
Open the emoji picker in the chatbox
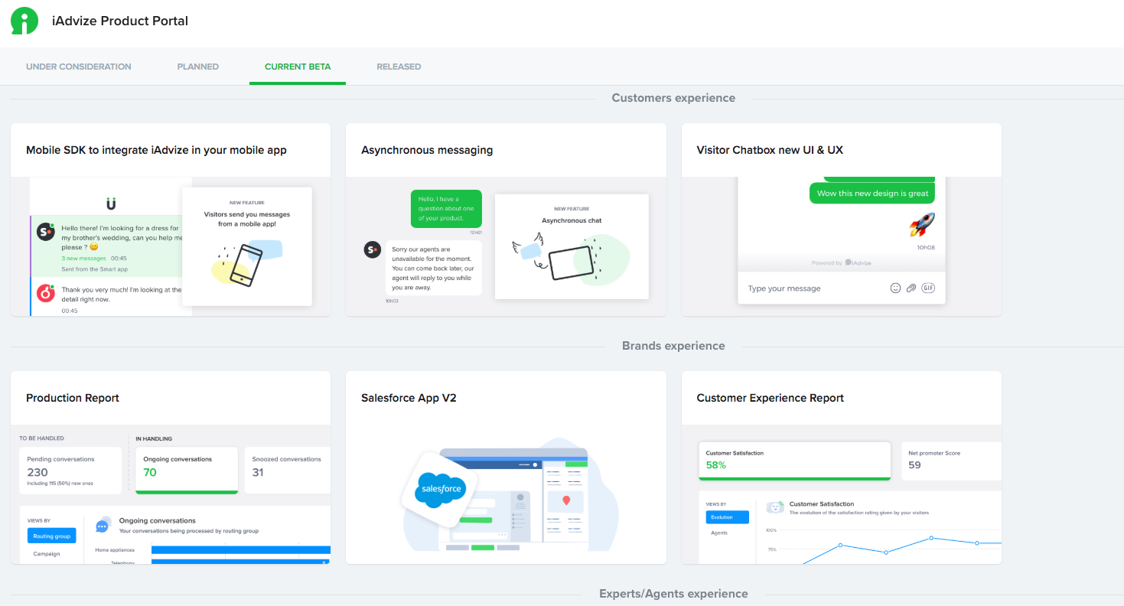895,288
